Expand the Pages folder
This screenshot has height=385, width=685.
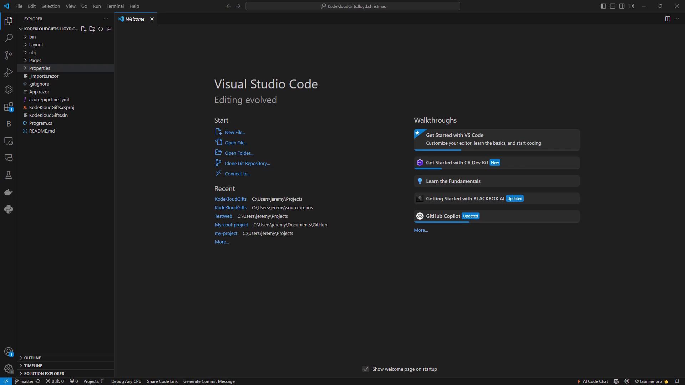[x=35, y=60]
